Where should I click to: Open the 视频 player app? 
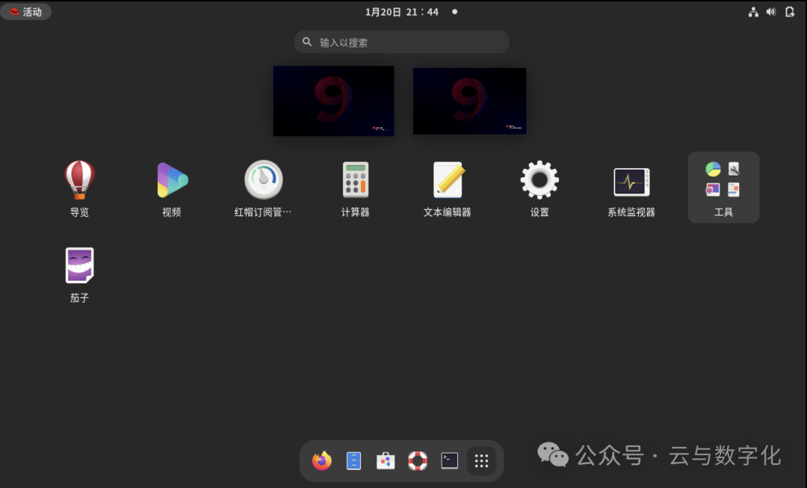pos(171,179)
